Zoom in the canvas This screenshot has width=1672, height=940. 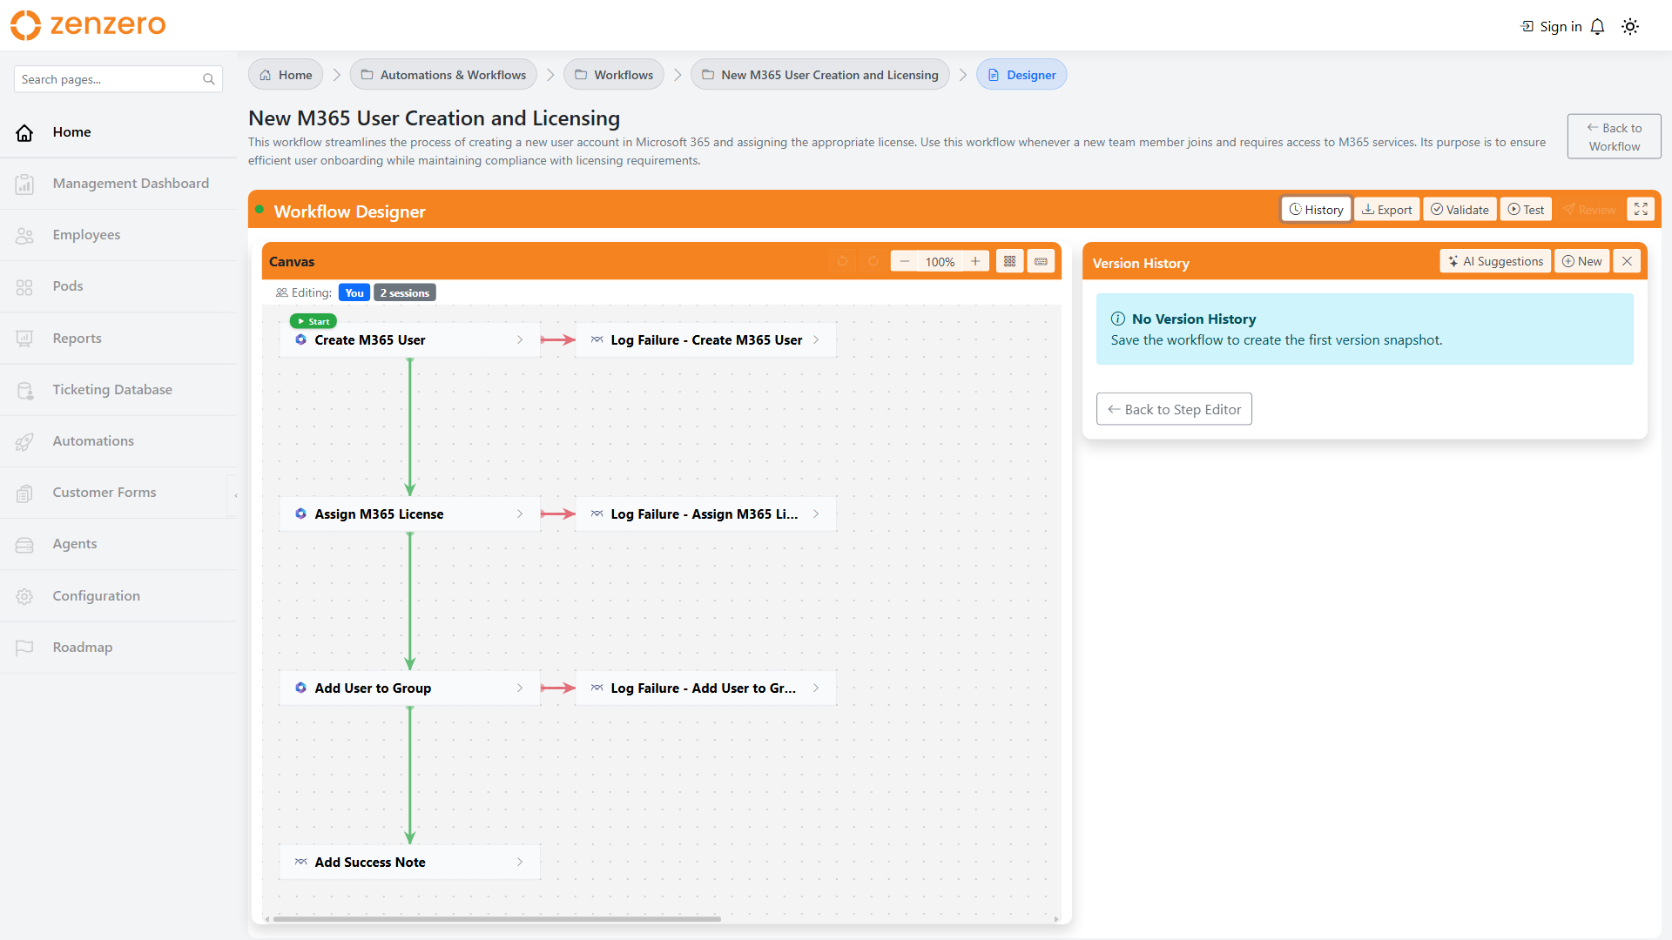pos(975,261)
